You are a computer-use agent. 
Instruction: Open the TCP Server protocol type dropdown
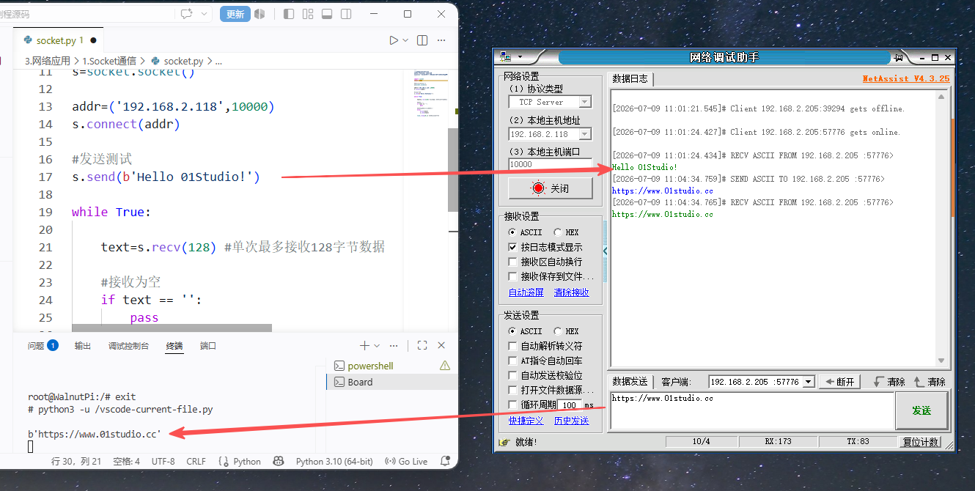pyautogui.click(x=550, y=102)
